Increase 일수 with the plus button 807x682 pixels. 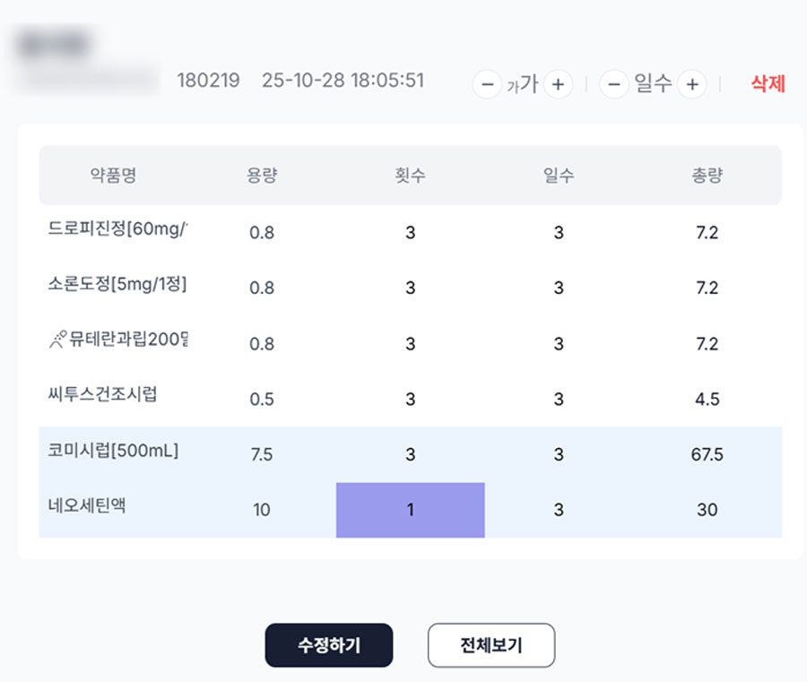point(691,85)
